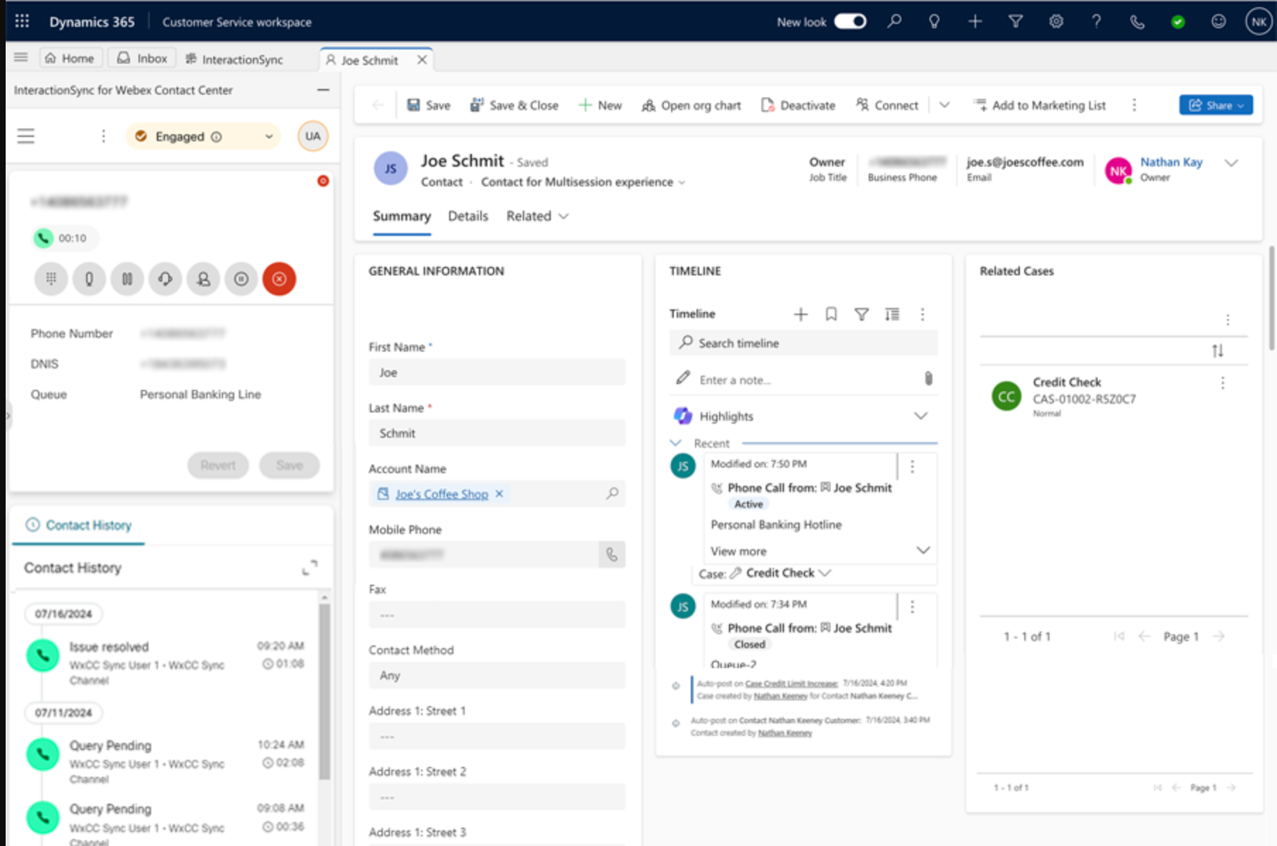The width and height of the screenshot is (1277, 846).
Task: Open the smiley feedback icon
Action: tap(1218, 21)
